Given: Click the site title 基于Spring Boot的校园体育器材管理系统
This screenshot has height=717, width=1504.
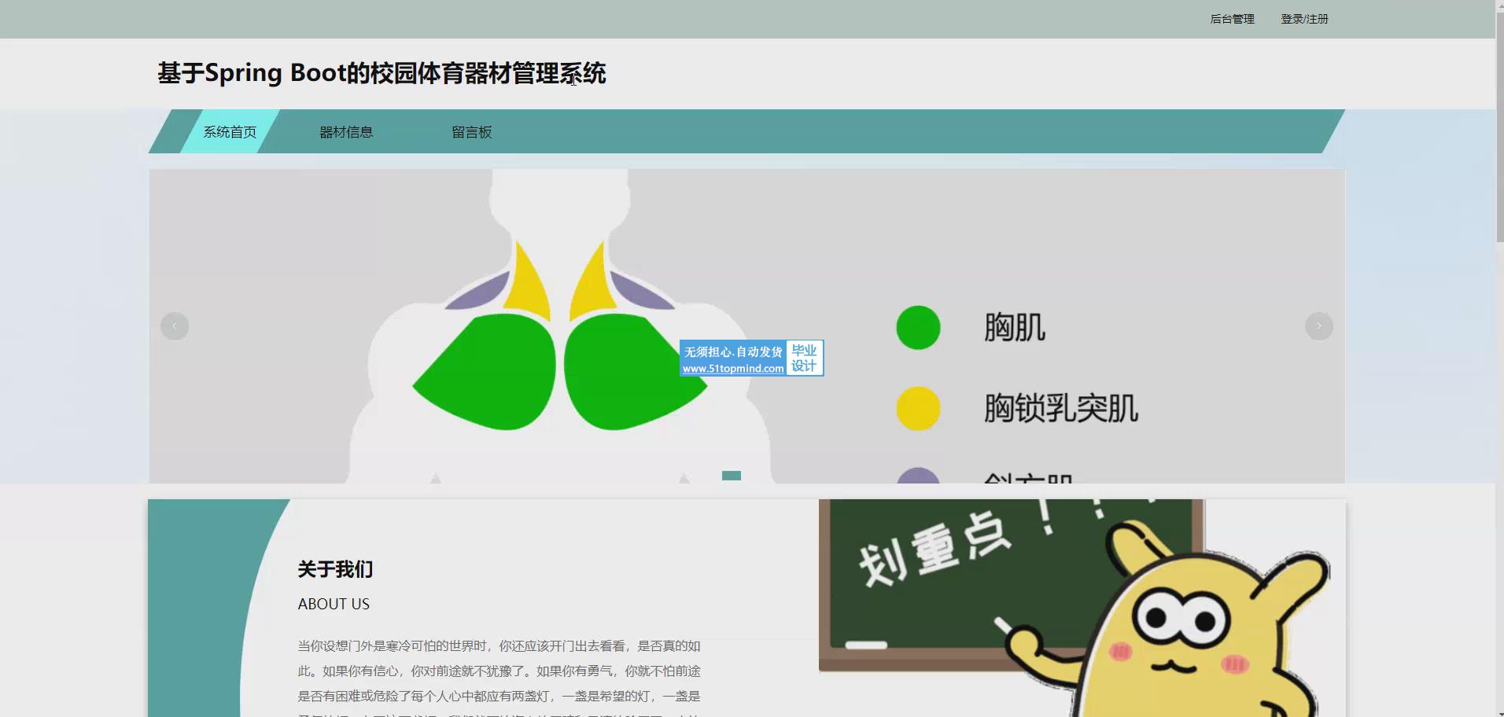Looking at the screenshot, I should [x=382, y=73].
